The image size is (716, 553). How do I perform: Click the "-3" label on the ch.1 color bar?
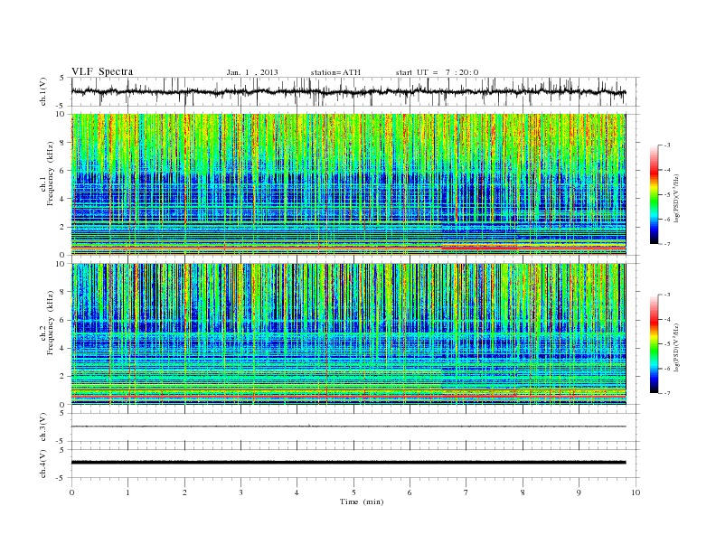(x=666, y=145)
